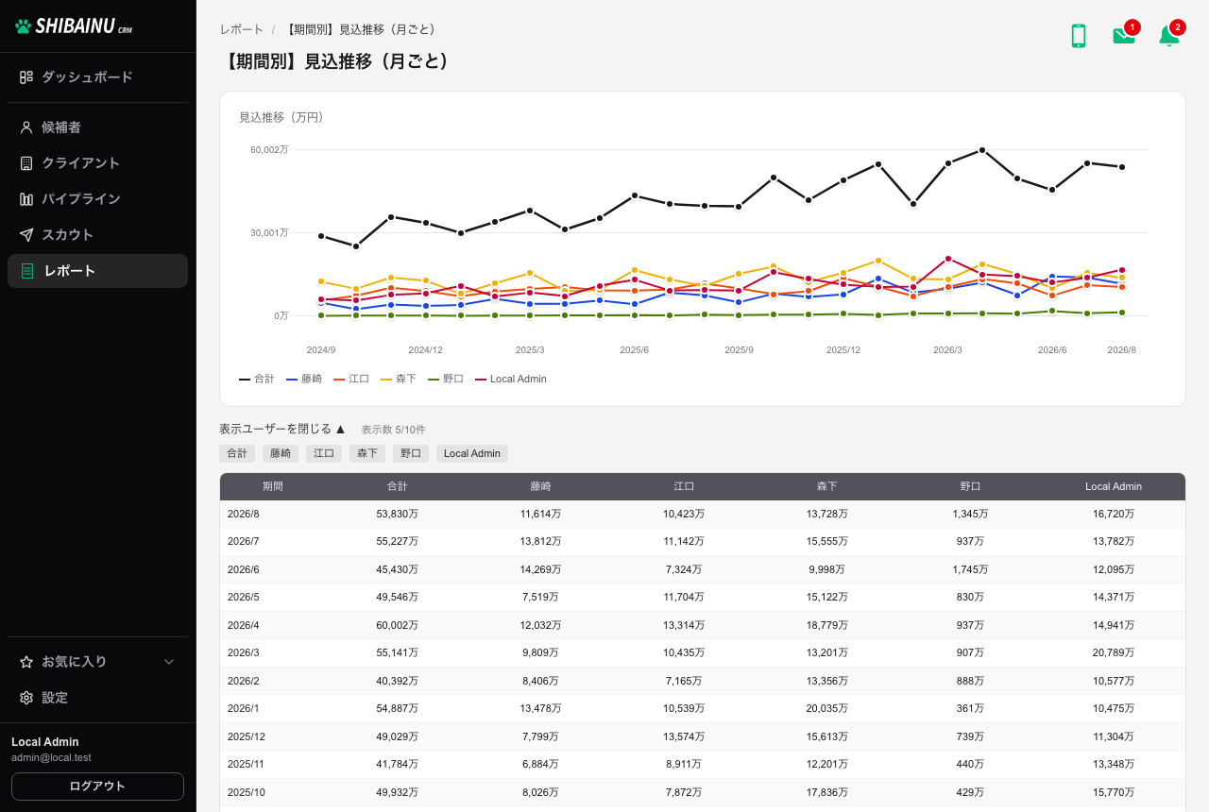This screenshot has height=812, width=1209.
Task: Click the 江口 column header
Action: 684,486
